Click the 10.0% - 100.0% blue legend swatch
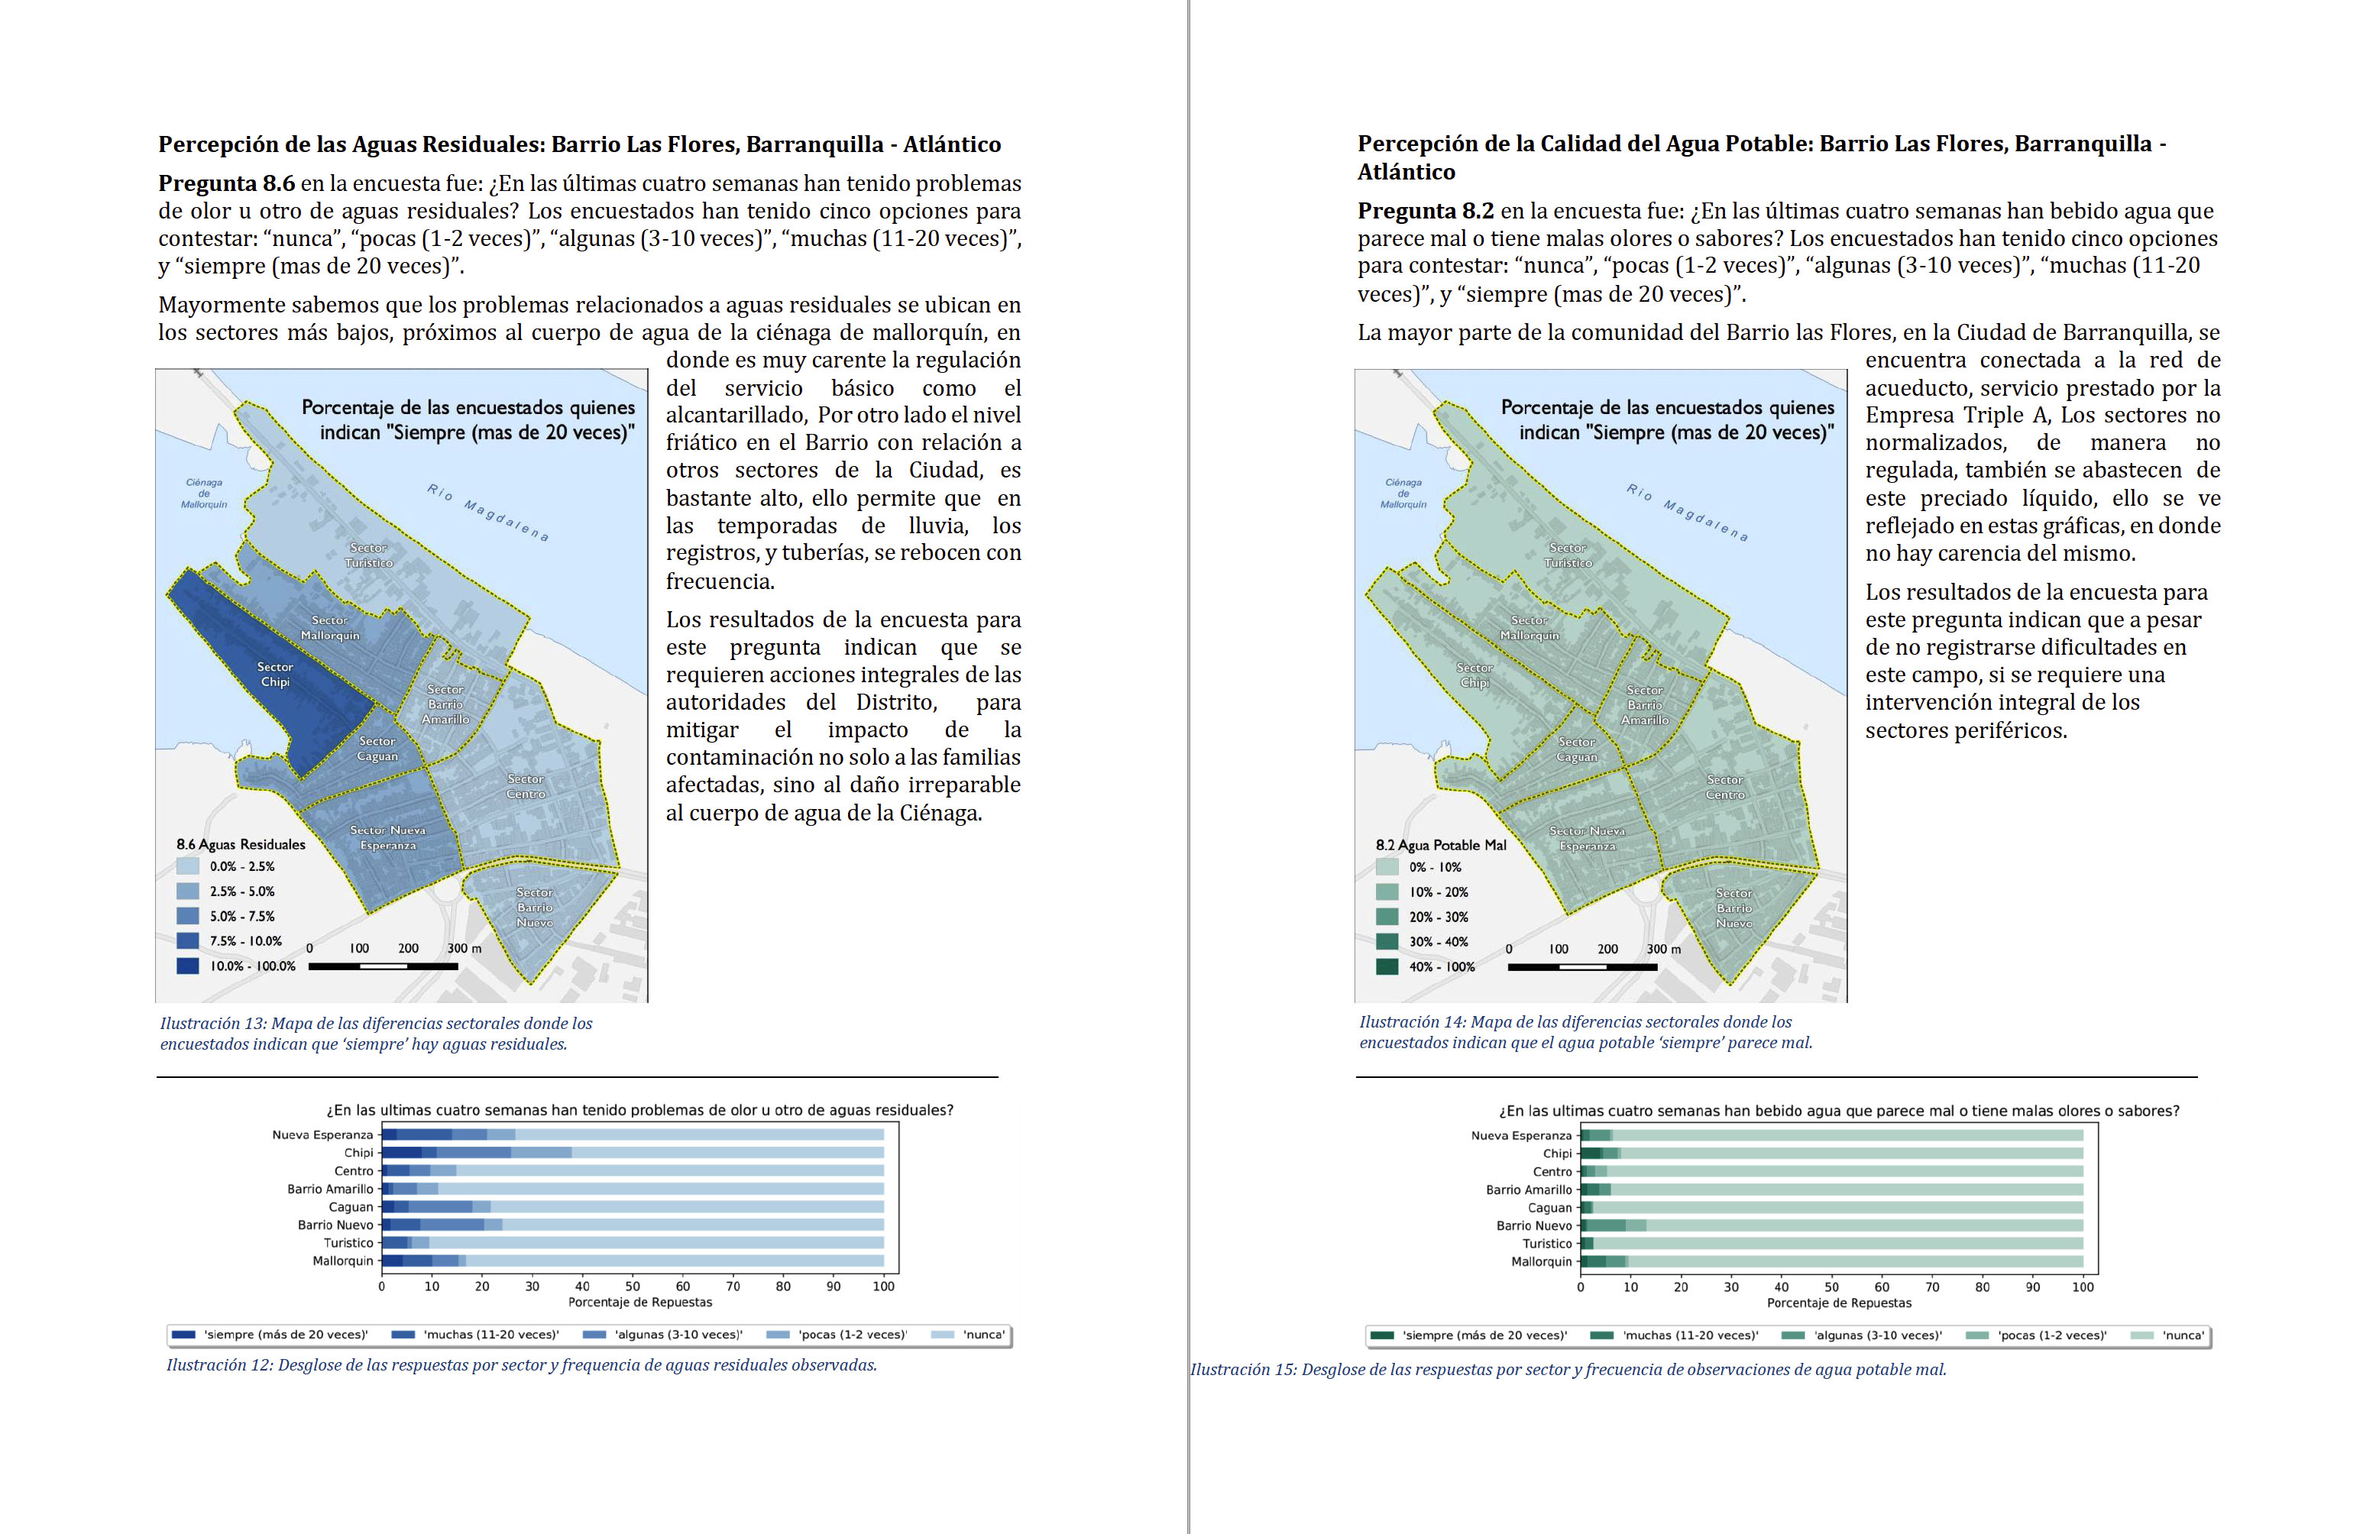 (x=187, y=966)
